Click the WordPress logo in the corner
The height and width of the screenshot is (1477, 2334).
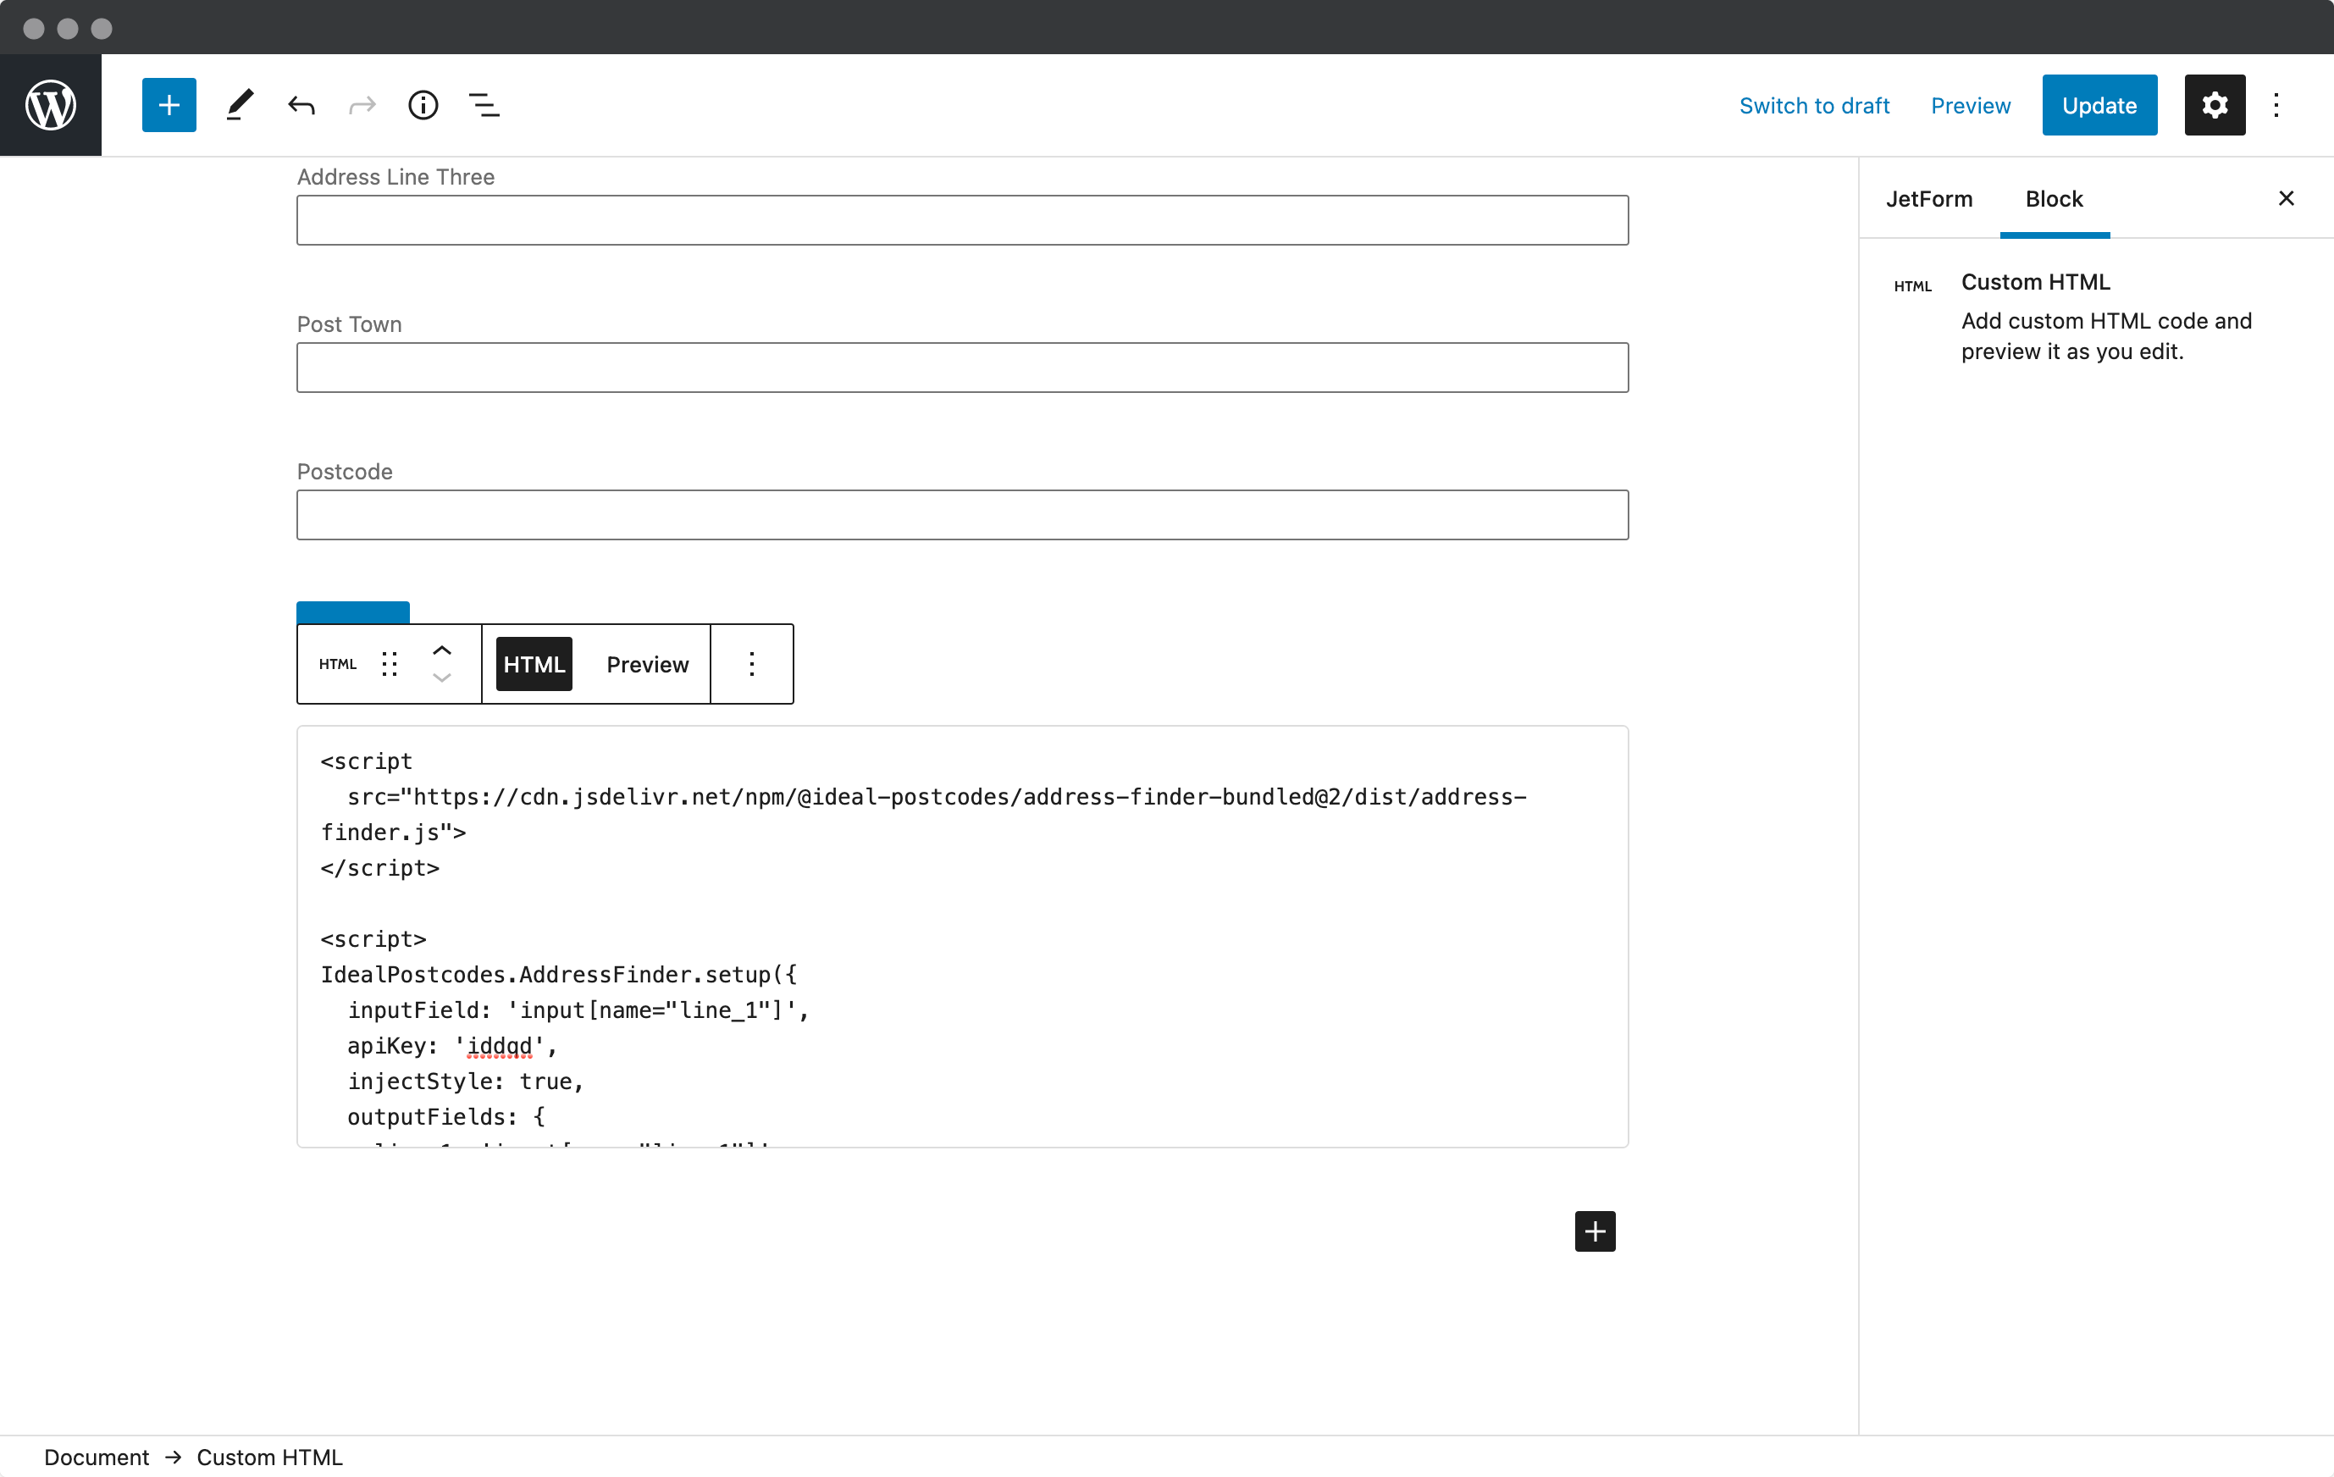[x=51, y=105]
